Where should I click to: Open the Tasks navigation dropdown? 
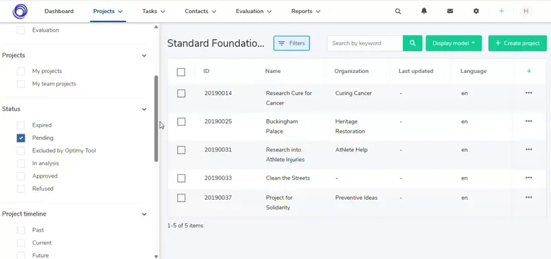pos(154,11)
